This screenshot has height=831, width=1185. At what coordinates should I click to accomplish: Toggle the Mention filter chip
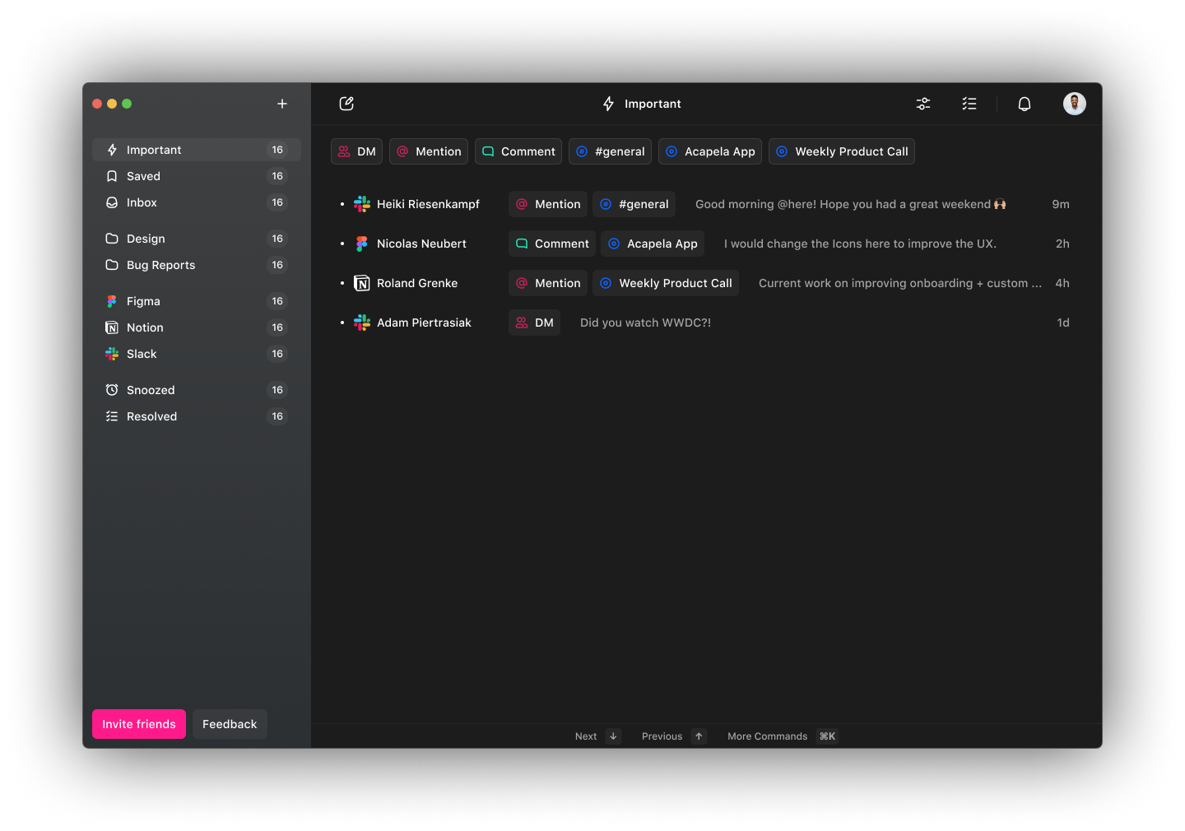coord(429,151)
